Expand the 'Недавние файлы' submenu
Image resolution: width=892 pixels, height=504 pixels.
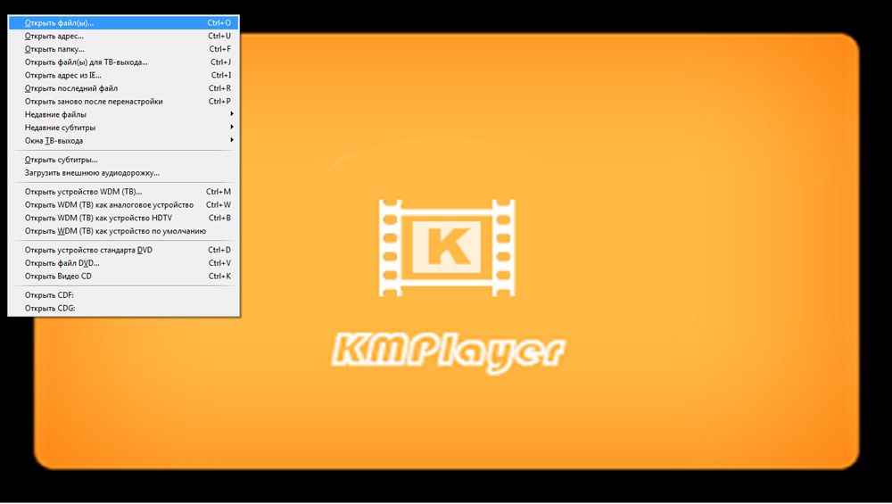(x=123, y=114)
